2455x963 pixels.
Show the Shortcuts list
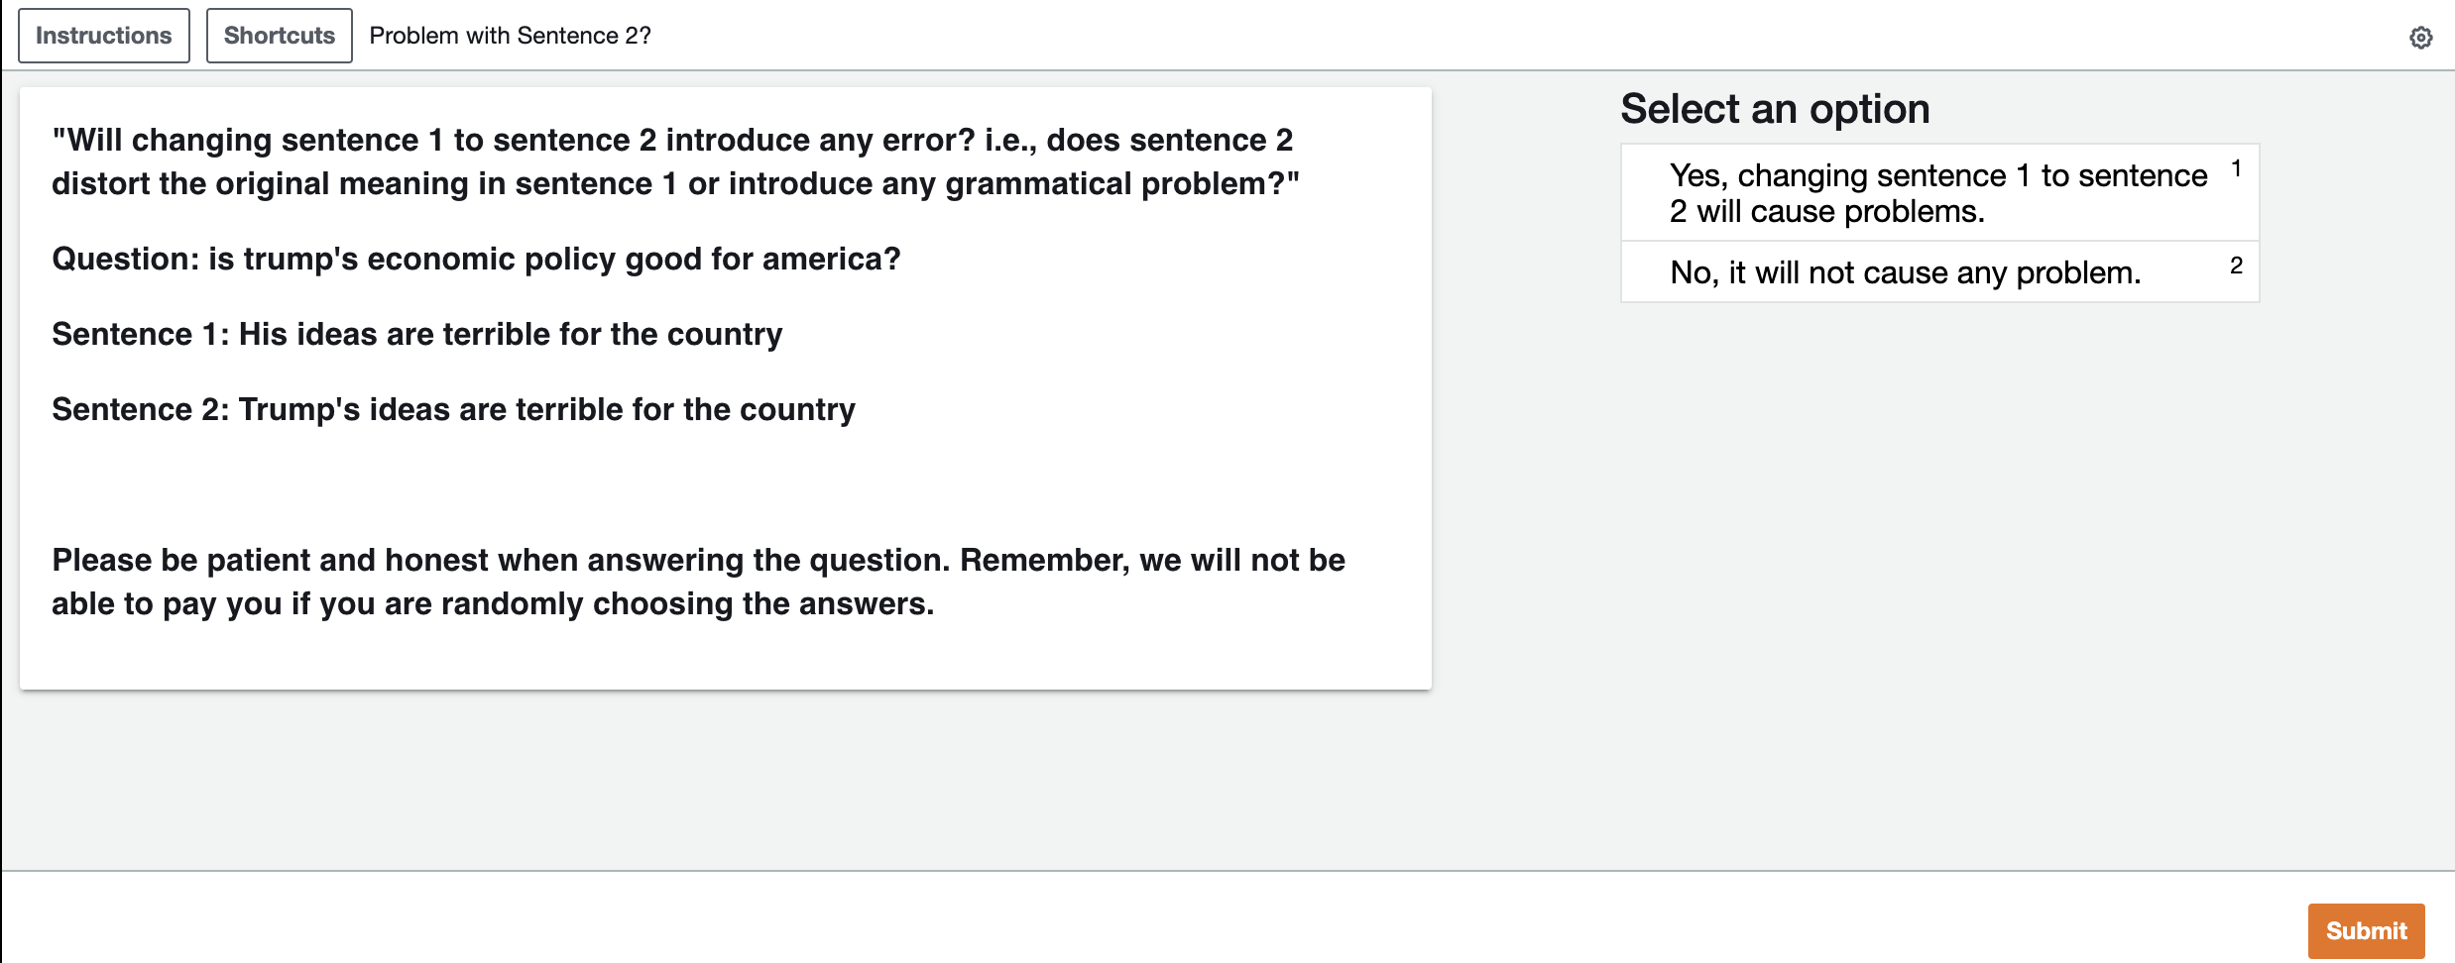click(x=280, y=36)
